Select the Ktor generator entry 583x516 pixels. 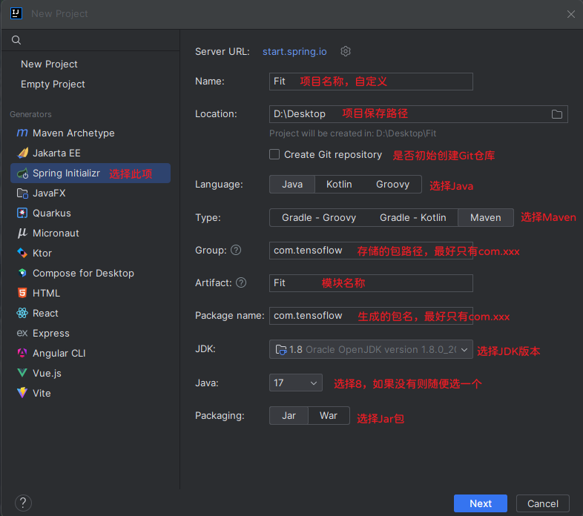tap(90, 253)
